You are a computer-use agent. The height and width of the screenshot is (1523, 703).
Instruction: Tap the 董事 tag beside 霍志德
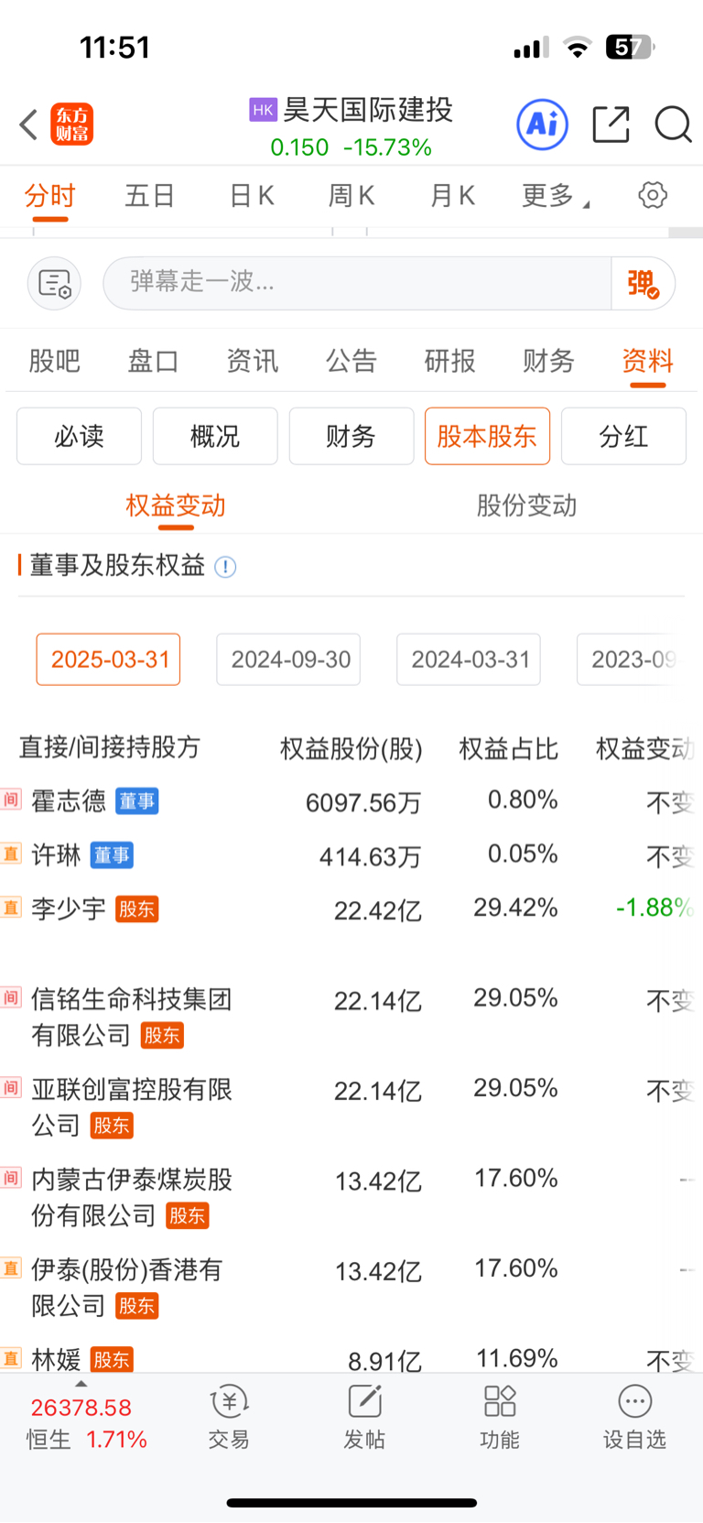[x=137, y=801]
